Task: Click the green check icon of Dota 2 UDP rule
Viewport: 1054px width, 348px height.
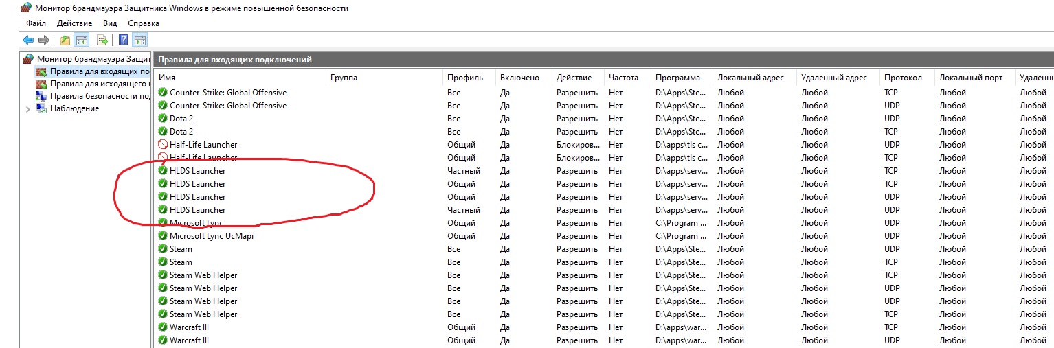Action: tap(163, 119)
